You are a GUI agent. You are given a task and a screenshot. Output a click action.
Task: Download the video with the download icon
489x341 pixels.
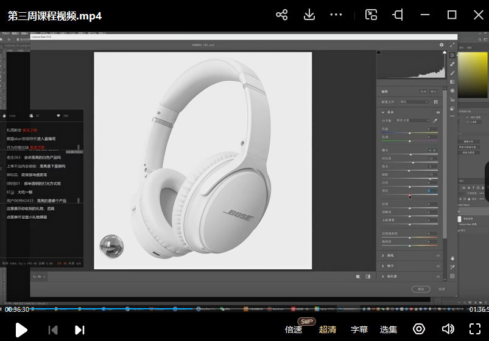click(x=309, y=15)
